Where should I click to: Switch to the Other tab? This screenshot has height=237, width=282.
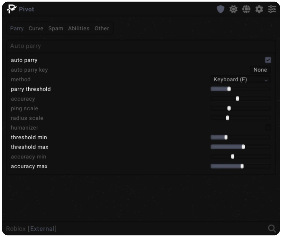tap(102, 28)
